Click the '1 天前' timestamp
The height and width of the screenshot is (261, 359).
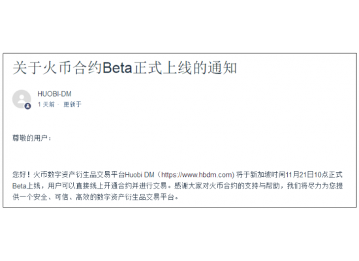point(46,104)
